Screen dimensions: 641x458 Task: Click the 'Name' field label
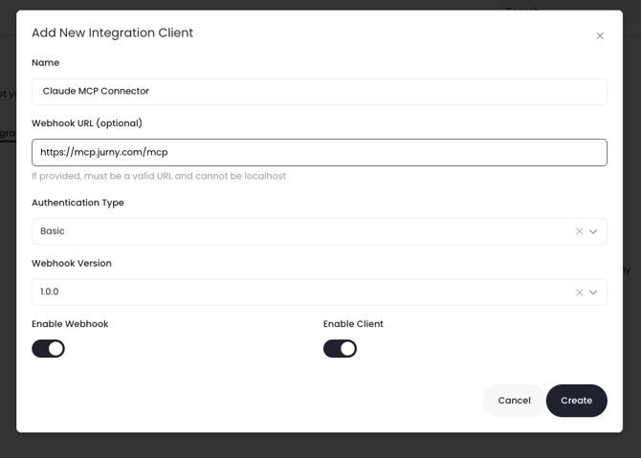tap(45, 63)
